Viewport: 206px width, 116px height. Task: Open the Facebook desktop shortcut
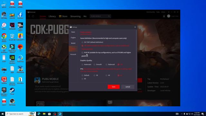pos(20,15)
